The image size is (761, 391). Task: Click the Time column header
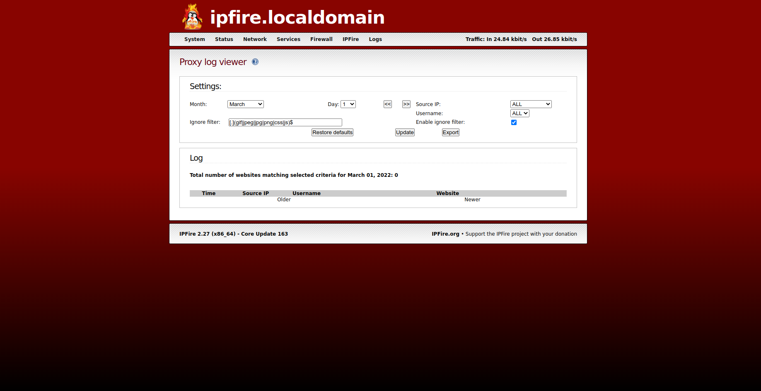209,193
